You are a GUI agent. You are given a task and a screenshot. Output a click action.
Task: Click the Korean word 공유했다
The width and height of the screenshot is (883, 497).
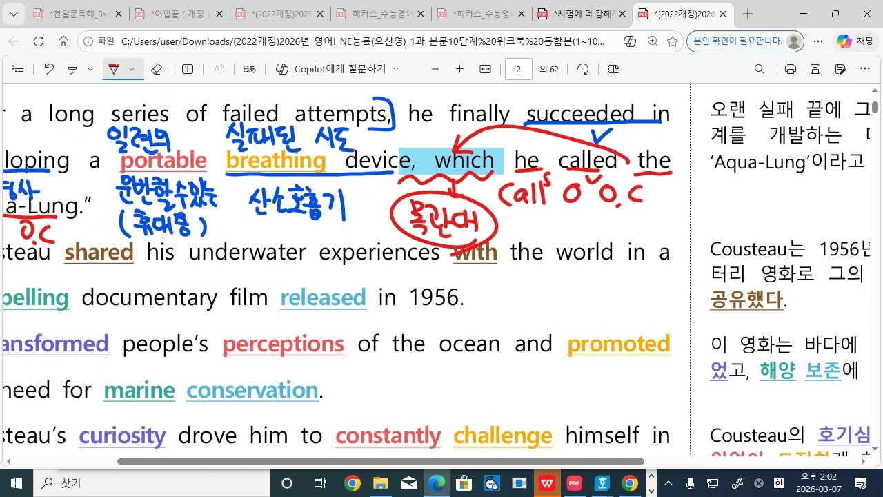[746, 300]
